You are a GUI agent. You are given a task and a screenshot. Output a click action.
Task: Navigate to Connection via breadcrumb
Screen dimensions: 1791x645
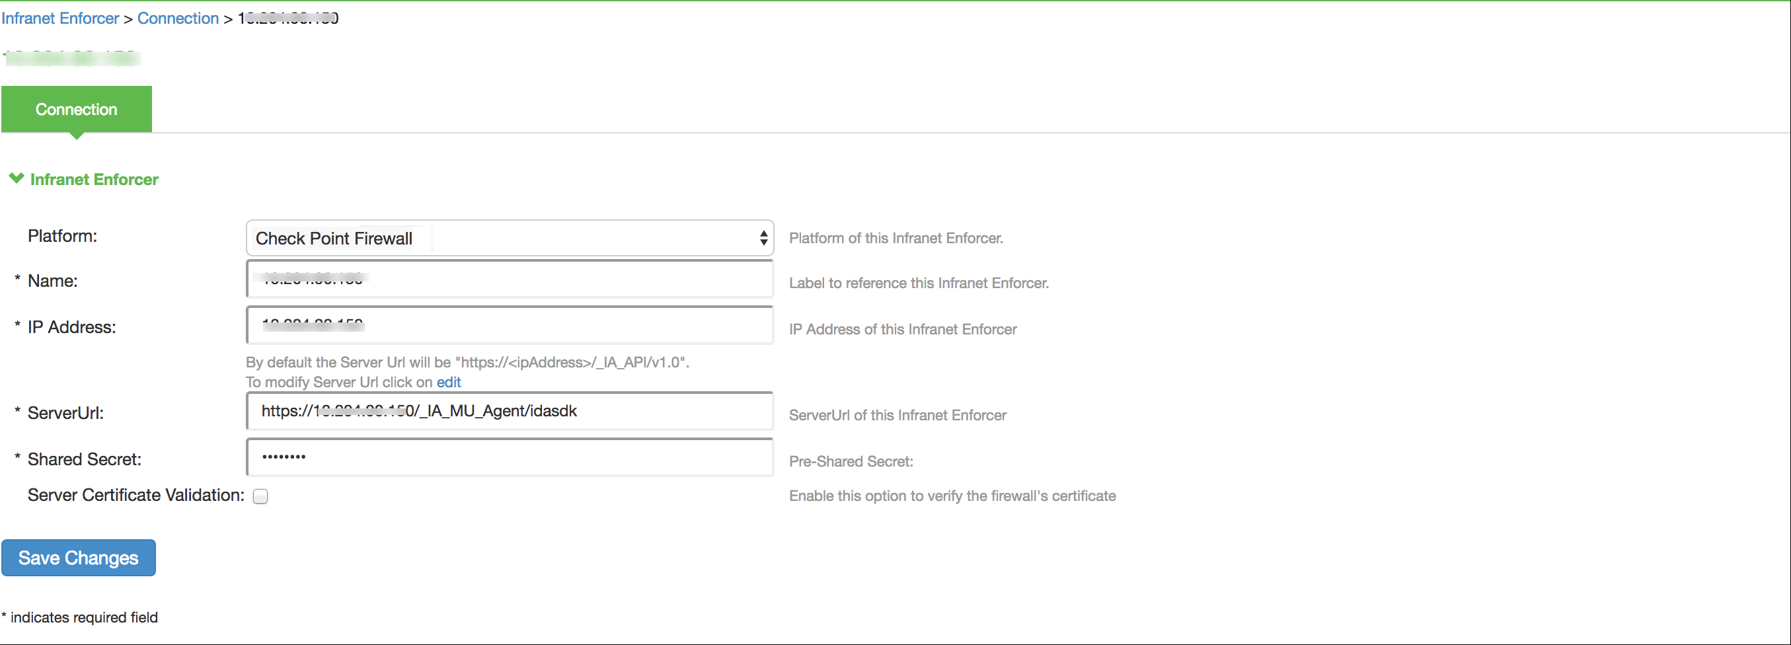(178, 17)
